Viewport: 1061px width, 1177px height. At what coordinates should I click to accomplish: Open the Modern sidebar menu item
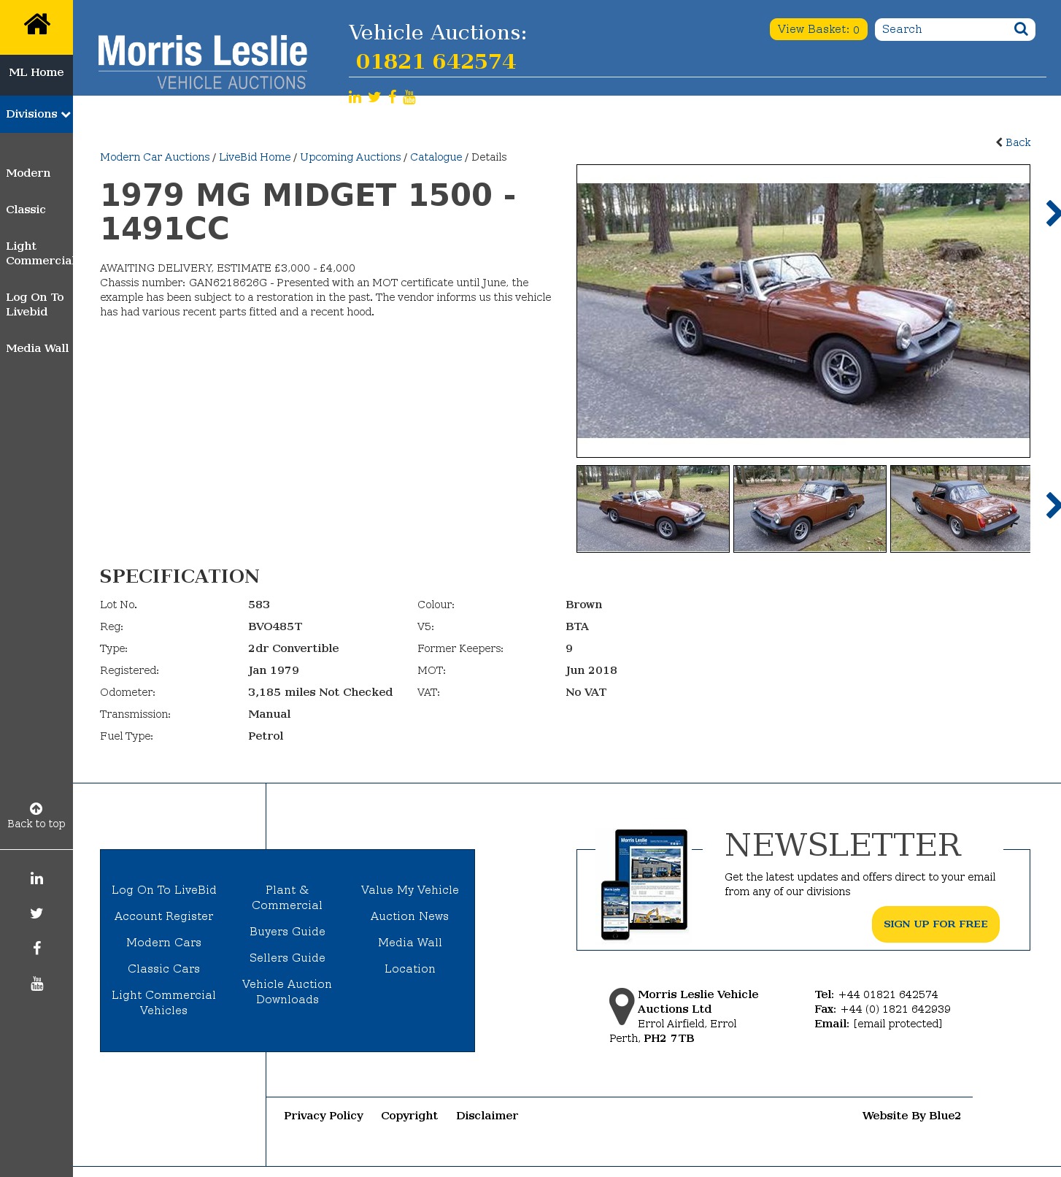click(28, 173)
